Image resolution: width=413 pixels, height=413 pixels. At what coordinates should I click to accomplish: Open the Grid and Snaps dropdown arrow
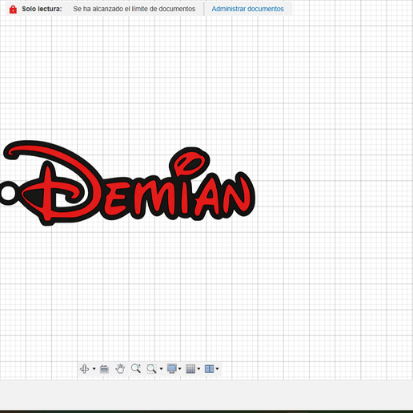coord(198,369)
